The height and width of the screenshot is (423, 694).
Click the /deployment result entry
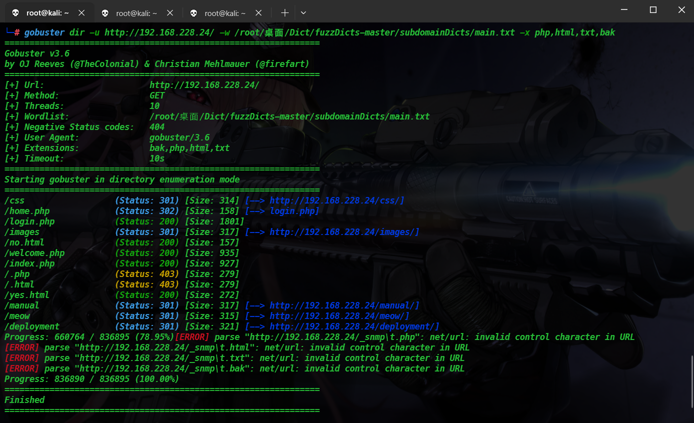[32, 326]
